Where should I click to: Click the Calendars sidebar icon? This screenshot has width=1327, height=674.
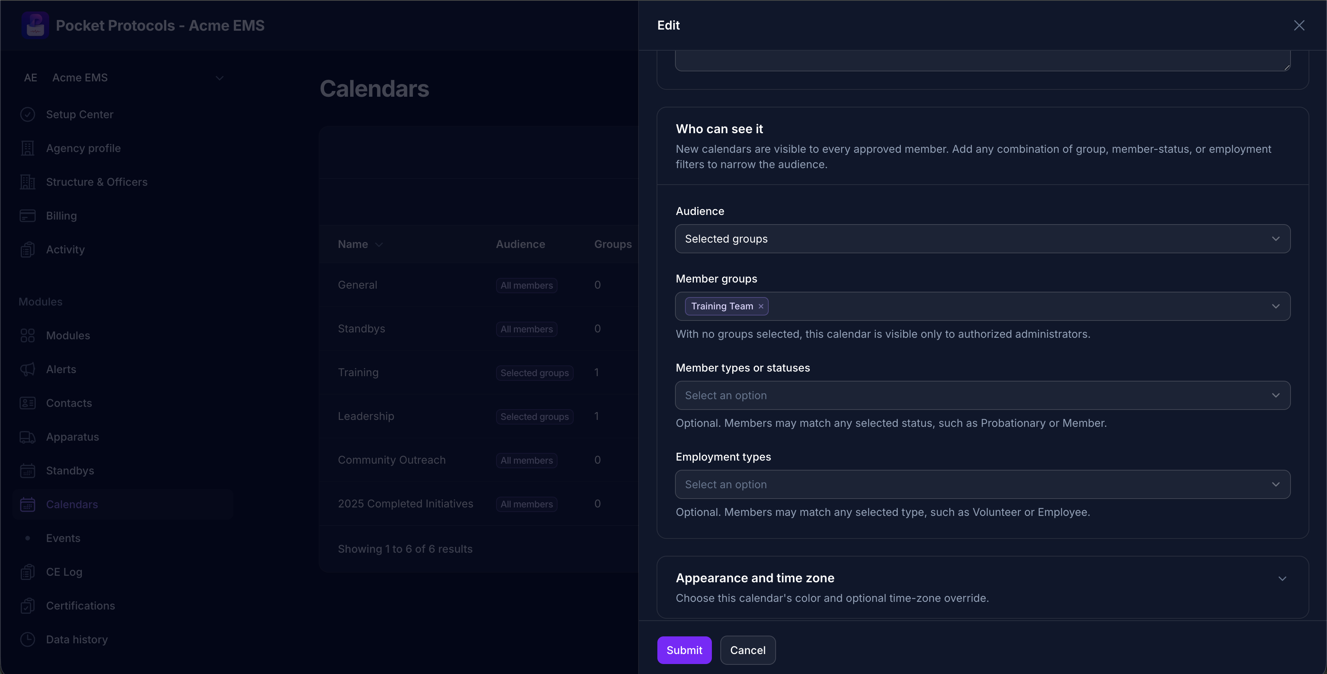[x=27, y=505]
